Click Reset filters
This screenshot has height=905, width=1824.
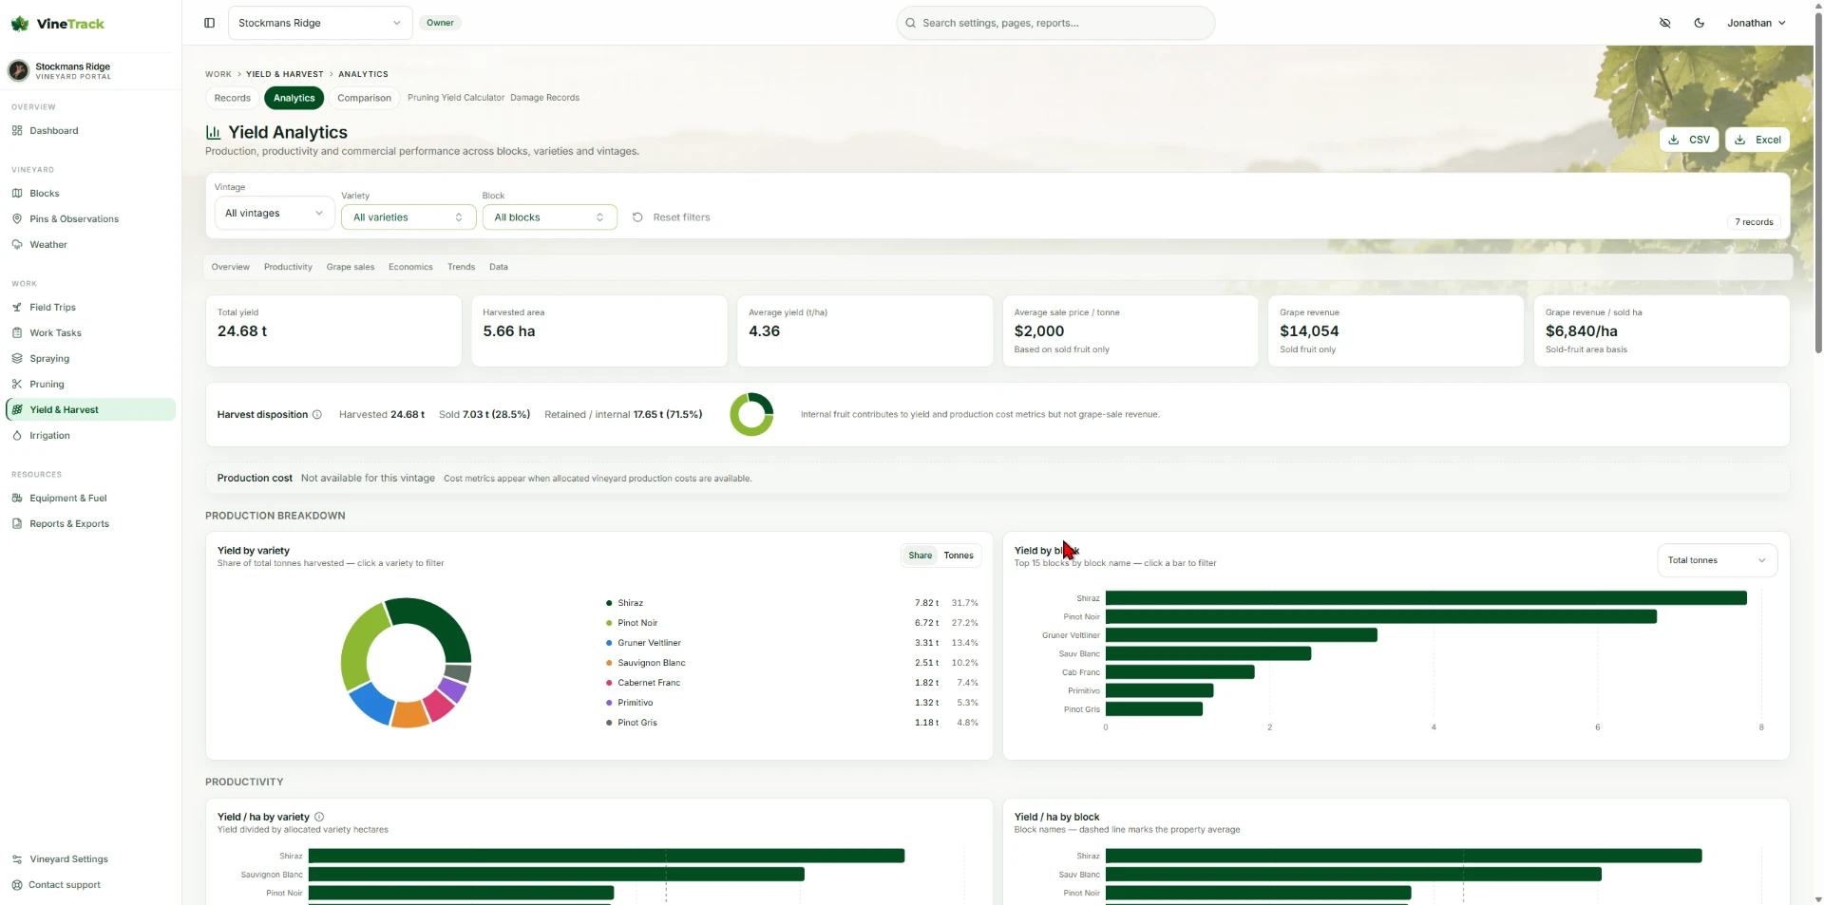672,217
